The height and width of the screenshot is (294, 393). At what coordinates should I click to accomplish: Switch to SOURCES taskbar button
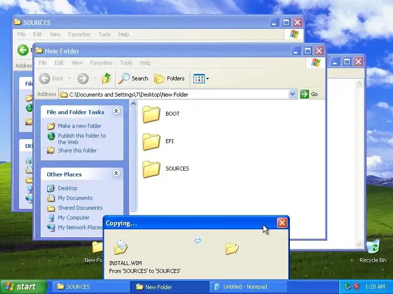pyautogui.click(x=91, y=287)
